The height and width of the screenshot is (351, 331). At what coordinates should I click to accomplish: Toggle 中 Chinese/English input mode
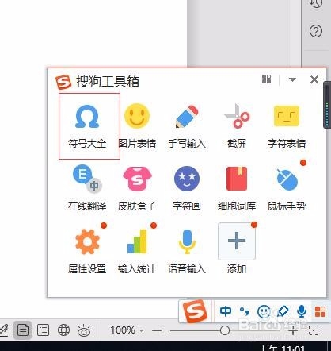(x=226, y=311)
